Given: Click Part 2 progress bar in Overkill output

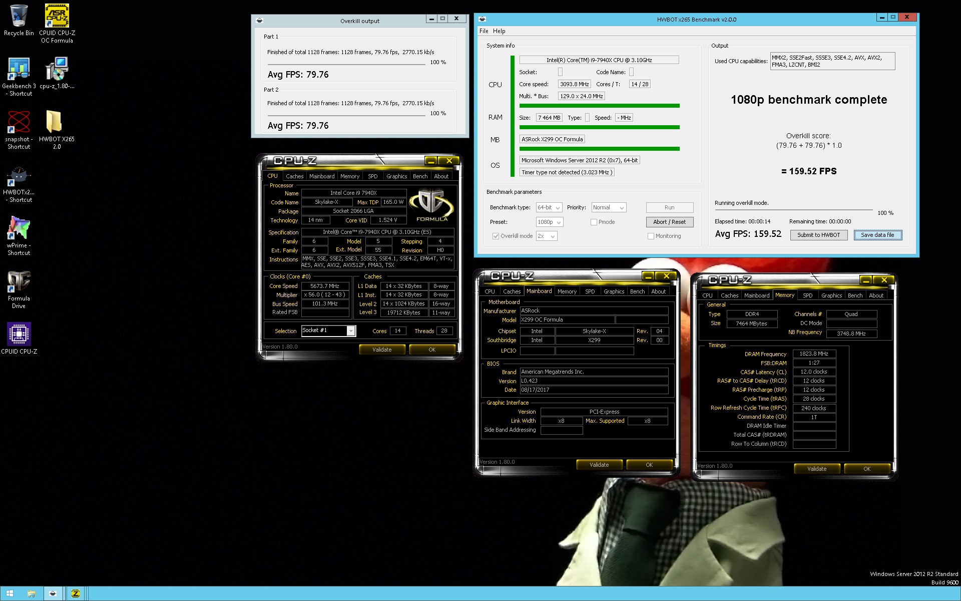Looking at the screenshot, I should 346,116.
